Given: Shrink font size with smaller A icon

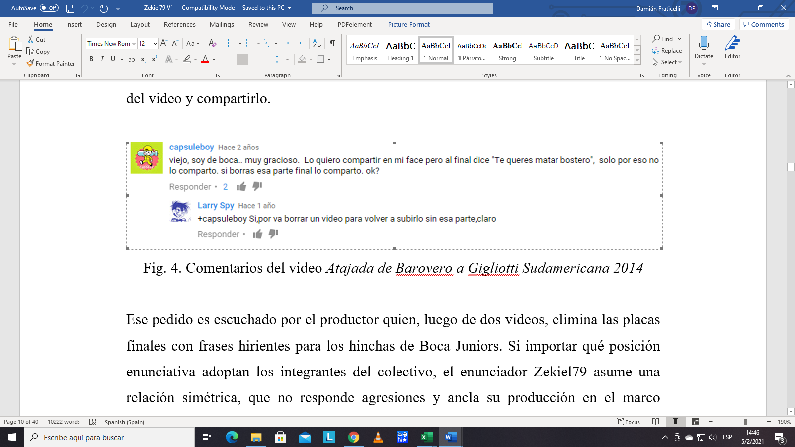Looking at the screenshot, I should pyautogui.click(x=175, y=43).
